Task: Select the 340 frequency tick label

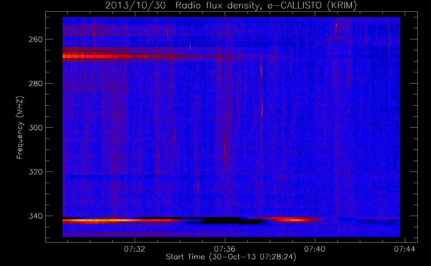Action: point(35,216)
